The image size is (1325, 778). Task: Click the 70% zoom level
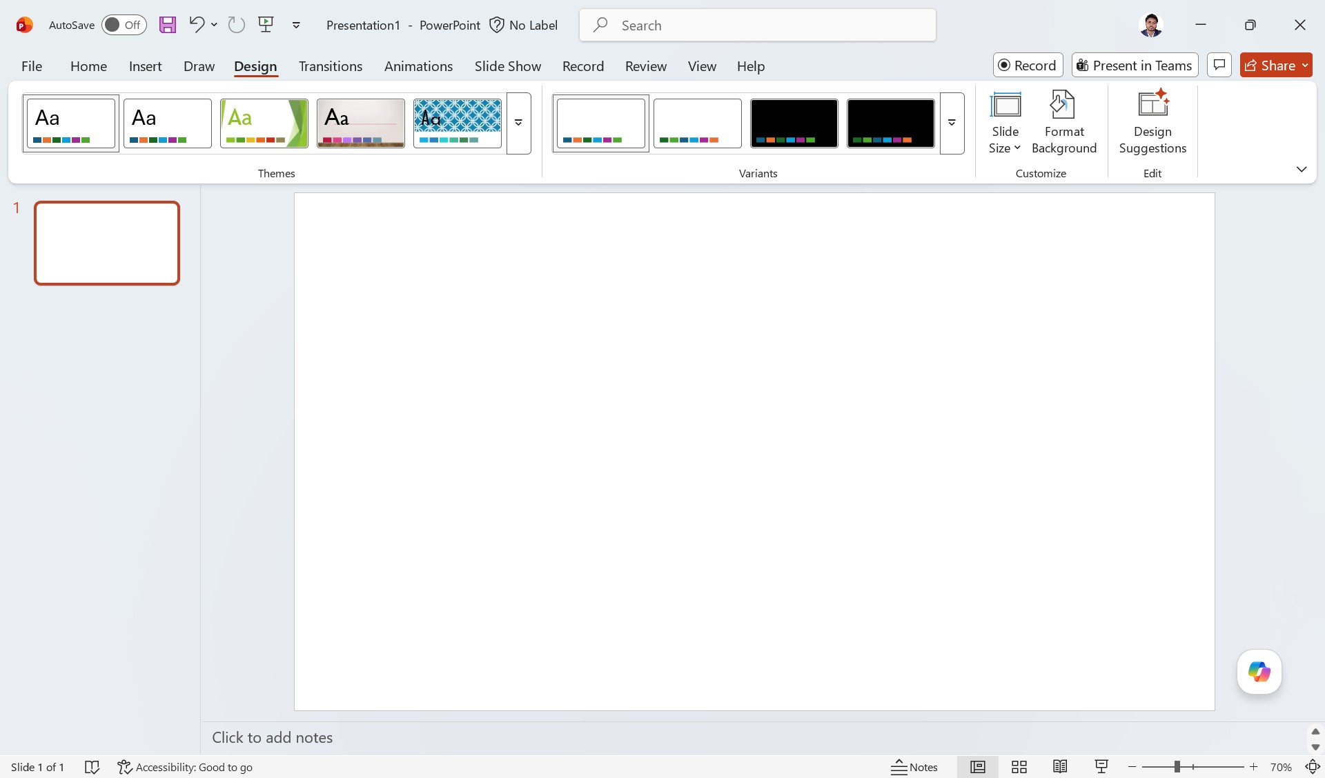pyautogui.click(x=1281, y=767)
